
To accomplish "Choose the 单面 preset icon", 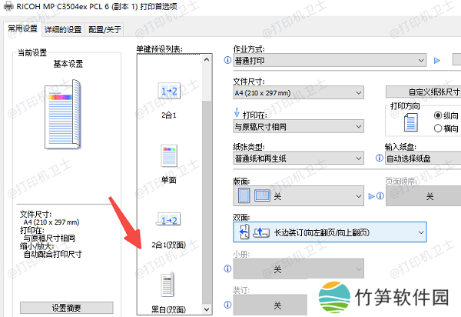I will [x=168, y=156].
